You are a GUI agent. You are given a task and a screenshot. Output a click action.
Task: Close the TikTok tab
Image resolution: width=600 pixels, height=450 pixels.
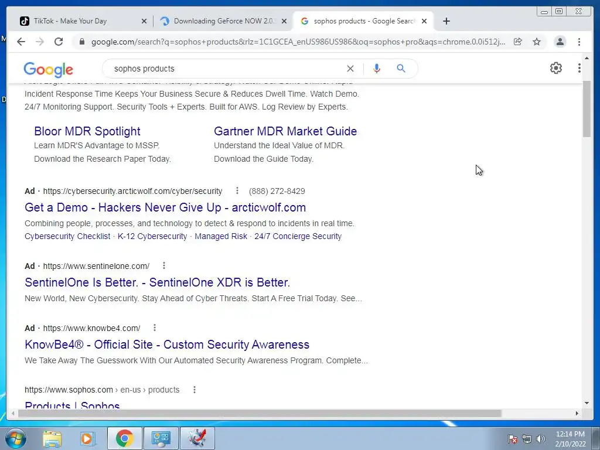(144, 22)
